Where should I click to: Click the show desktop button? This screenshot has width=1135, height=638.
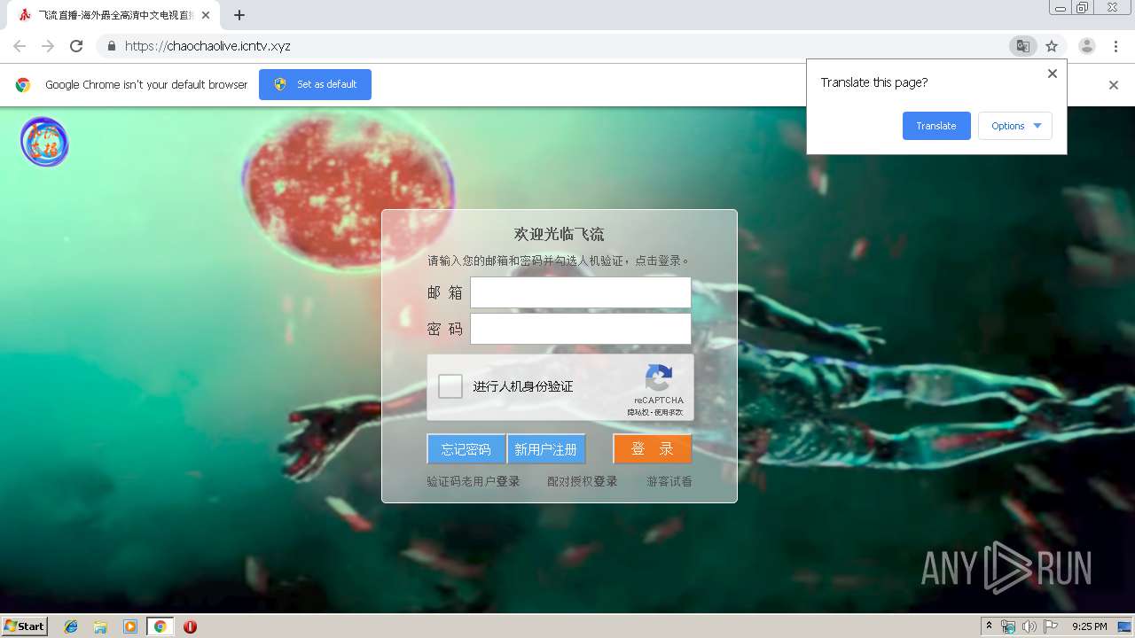click(1125, 626)
